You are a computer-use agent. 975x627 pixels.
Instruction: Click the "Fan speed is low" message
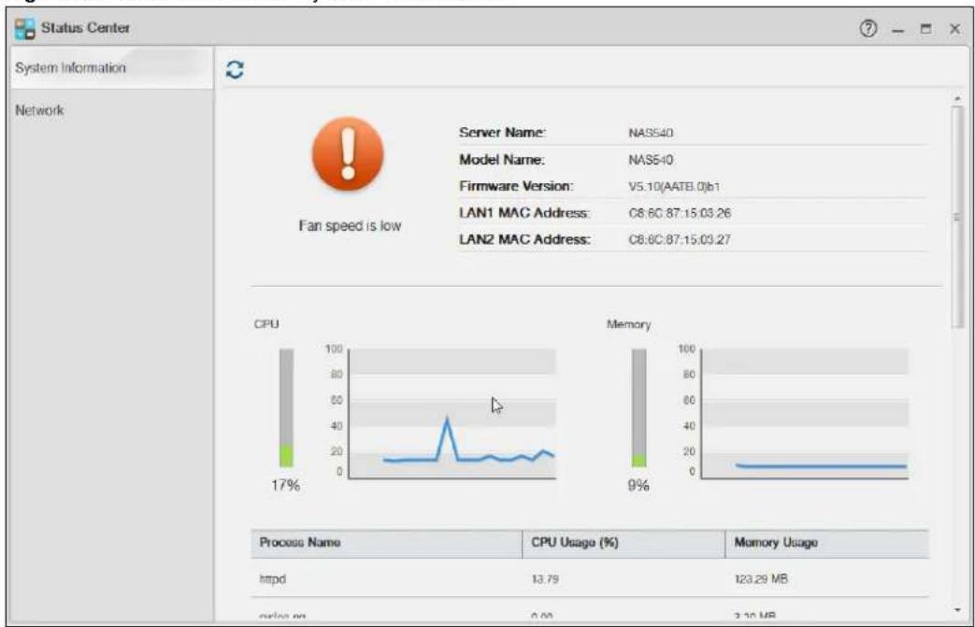tap(350, 226)
